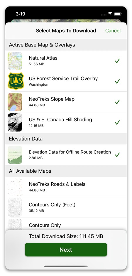Cancel the map download selection

113,31
